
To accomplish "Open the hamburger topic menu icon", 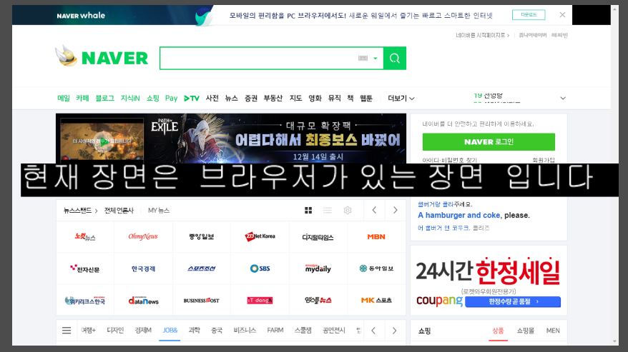I will (67, 331).
